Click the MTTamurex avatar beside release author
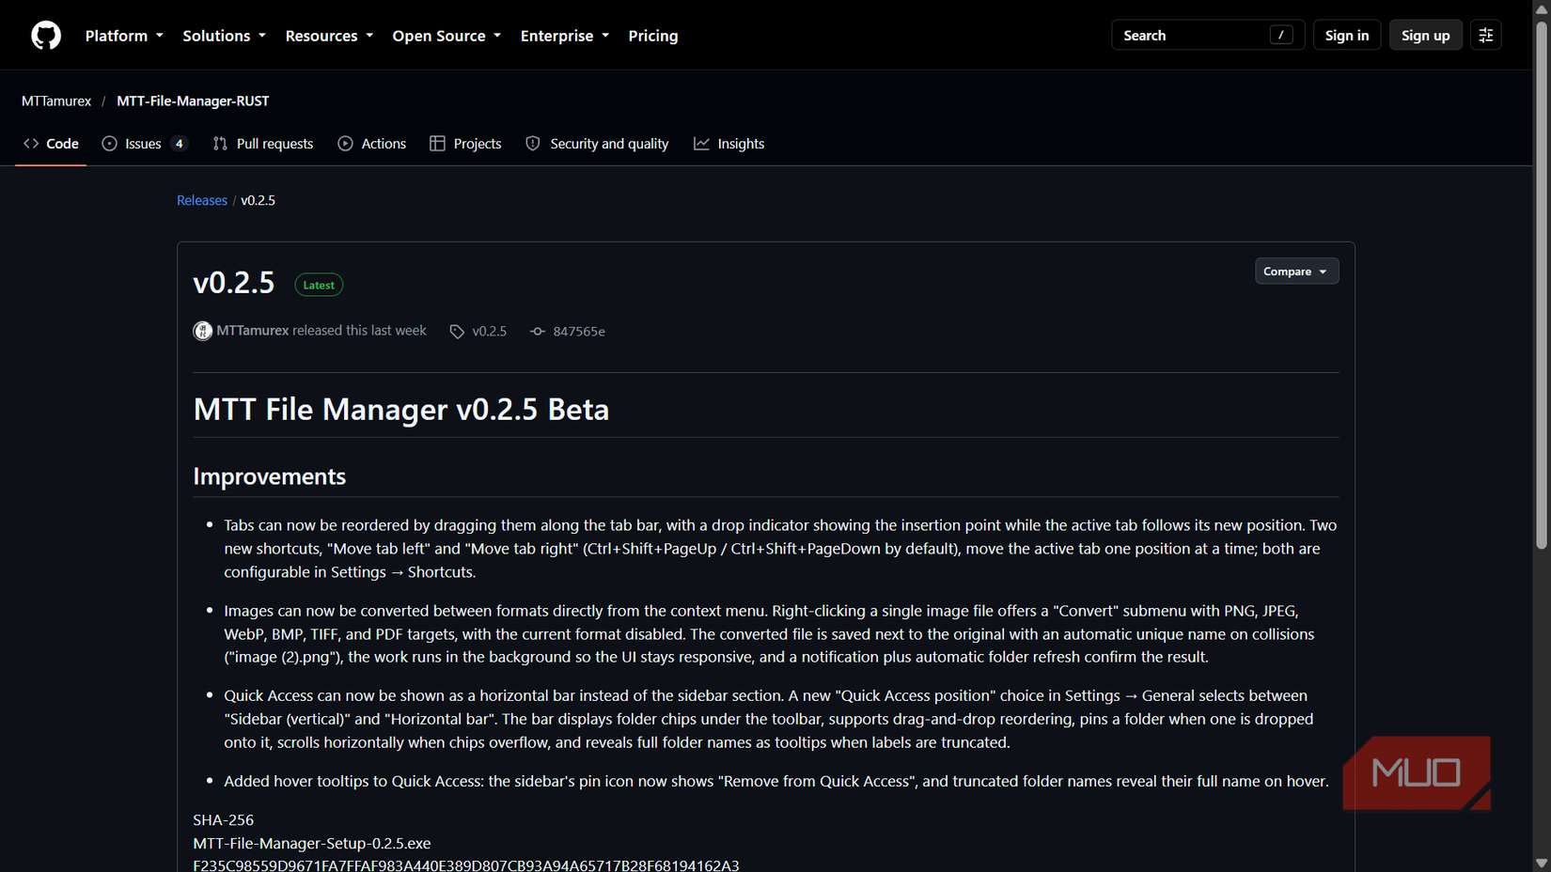Image resolution: width=1551 pixels, height=872 pixels. point(202,331)
